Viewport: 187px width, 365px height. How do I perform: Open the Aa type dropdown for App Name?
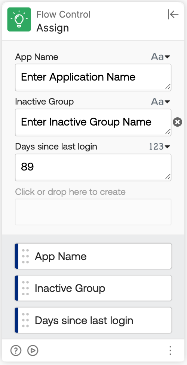[160, 57]
